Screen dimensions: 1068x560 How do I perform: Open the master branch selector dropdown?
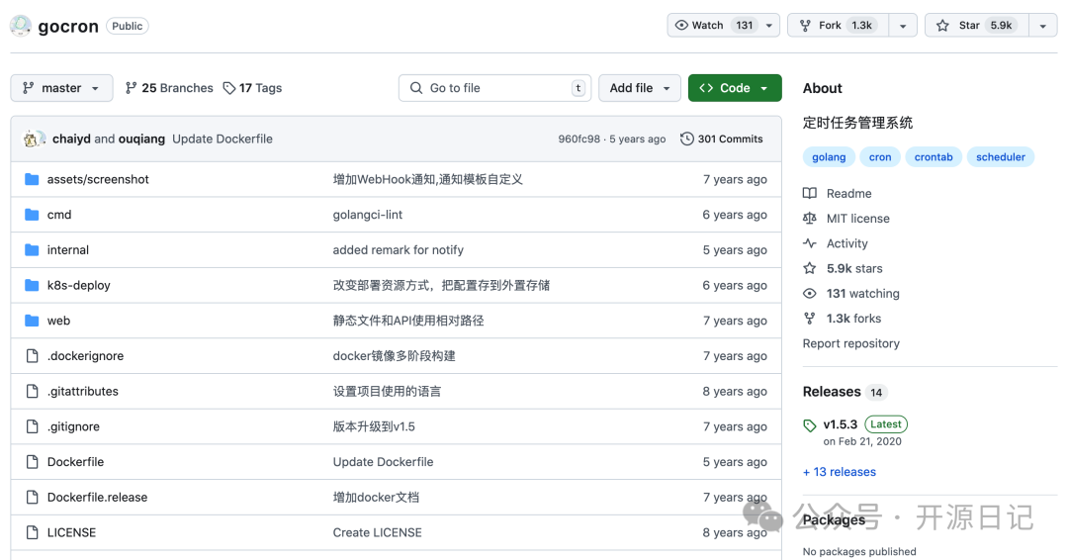[x=61, y=88]
